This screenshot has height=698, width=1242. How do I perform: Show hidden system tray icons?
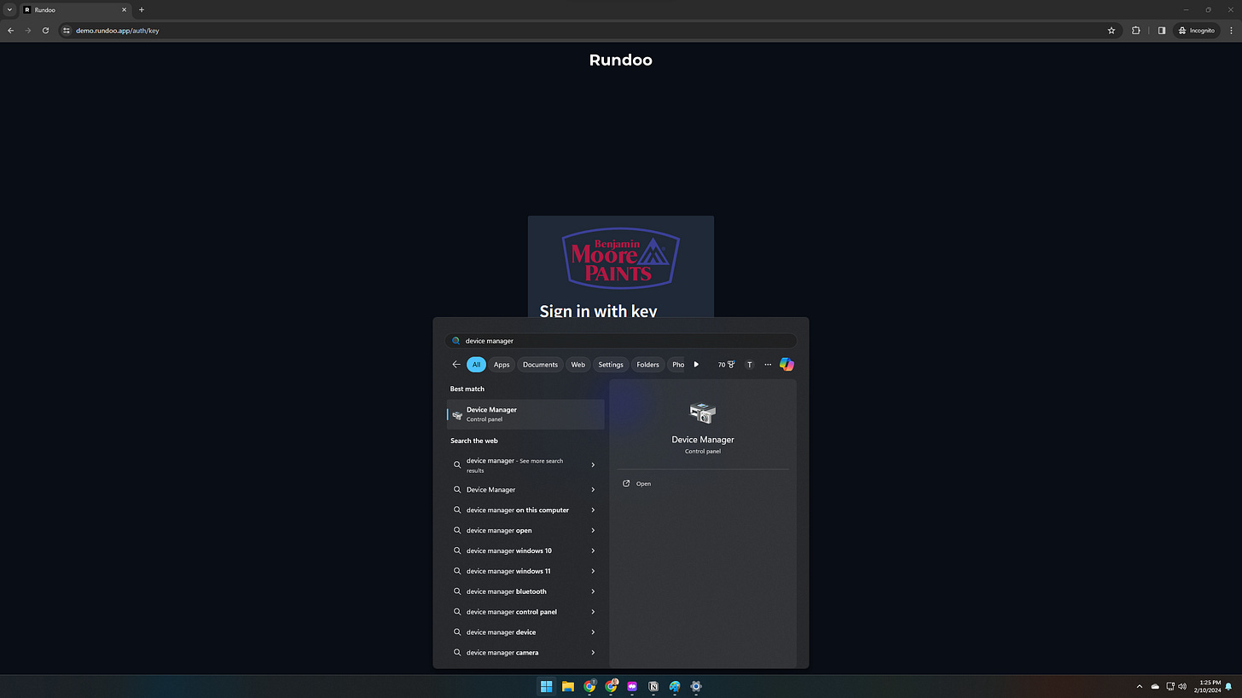tap(1140, 686)
